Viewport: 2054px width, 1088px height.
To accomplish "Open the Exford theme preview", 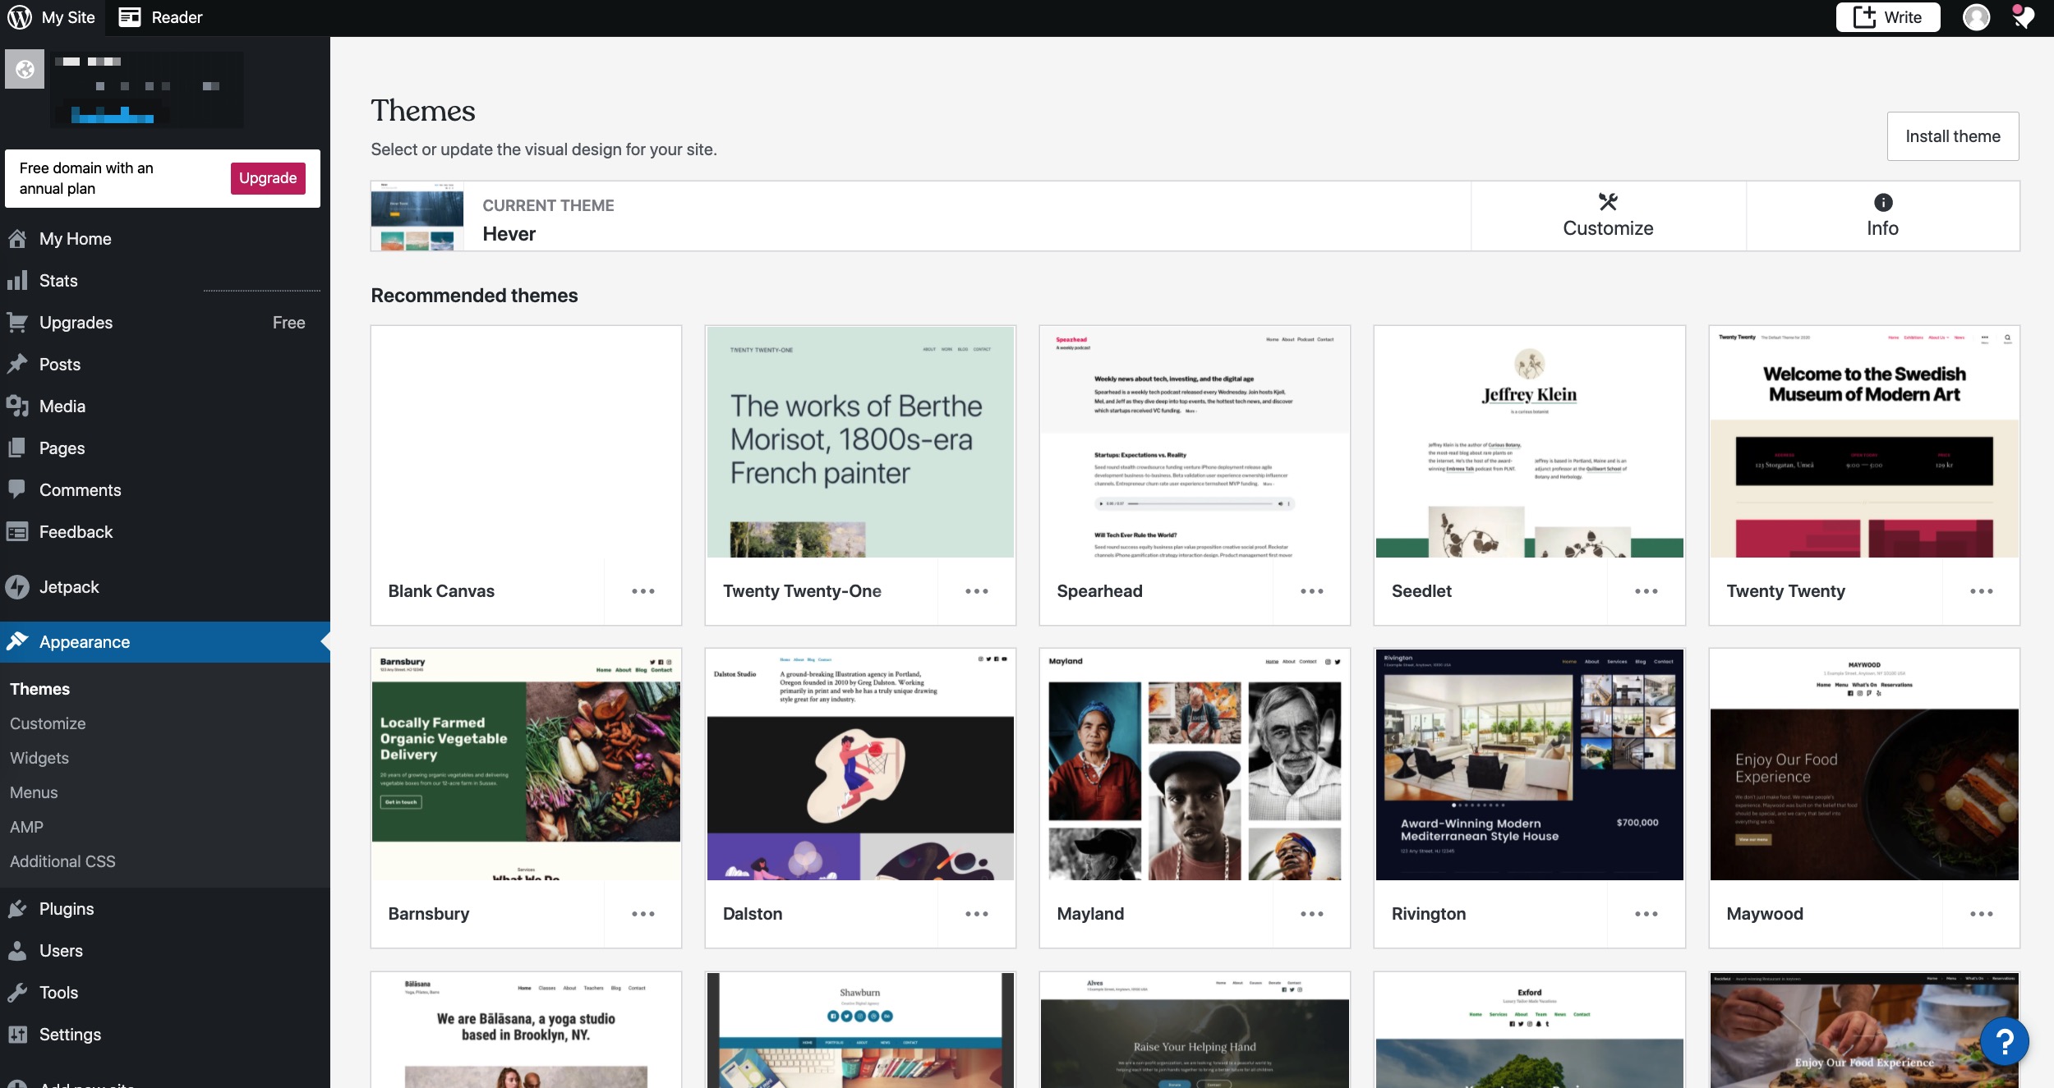I will [x=1529, y=1031].
